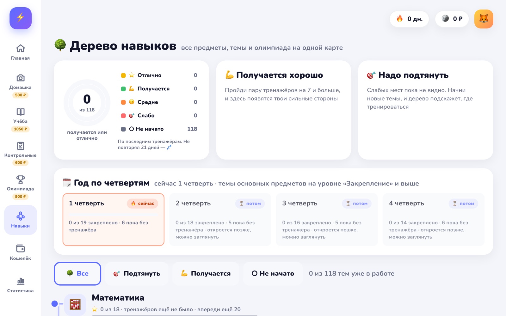Click the 0 дн. streak pill
This screenshot has width=506, height=316.
[409, 19]
